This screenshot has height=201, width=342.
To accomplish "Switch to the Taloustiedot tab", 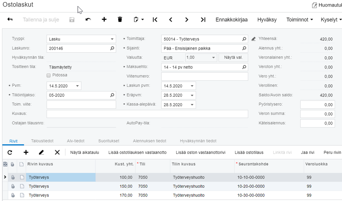I will 43,141.
